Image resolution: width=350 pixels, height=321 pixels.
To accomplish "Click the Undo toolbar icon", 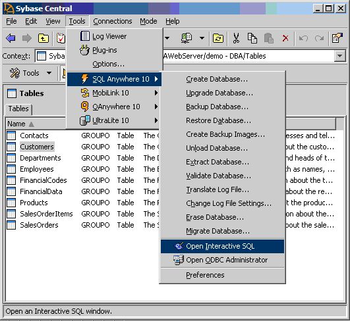I will [303, 38].
